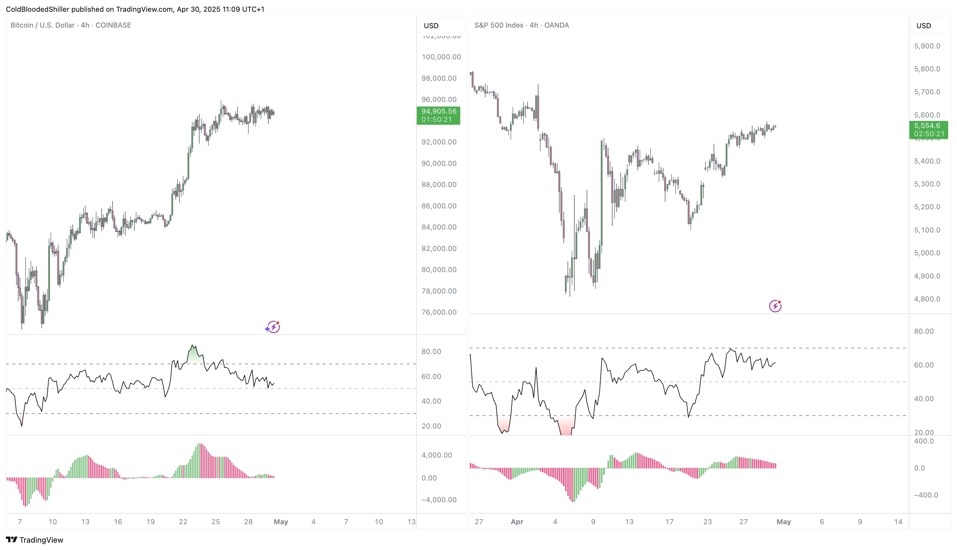Viewport: 957px width, 550px height.
Task: Click the May label on the Bitcoin time axis
Action: (281, 522)
